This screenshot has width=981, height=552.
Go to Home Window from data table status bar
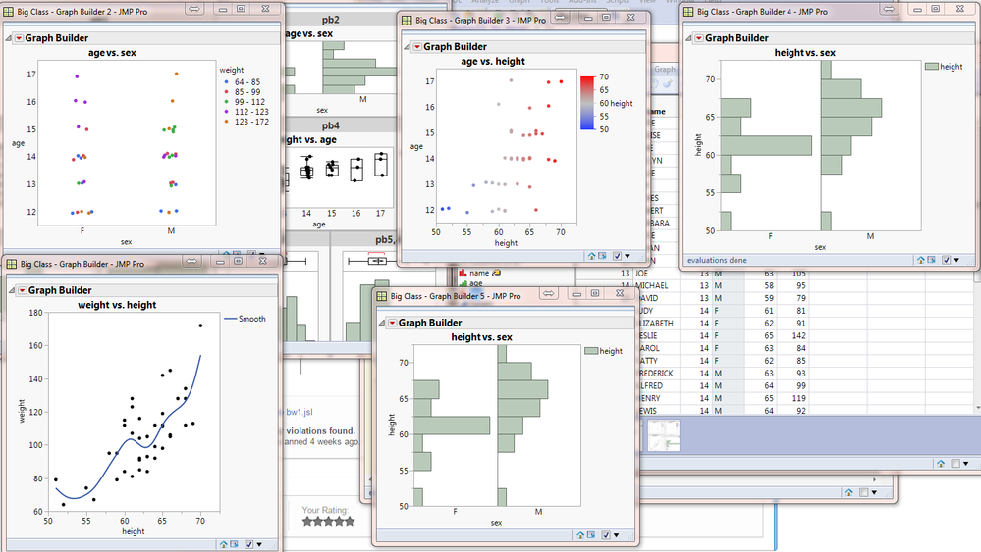tap(941, 464)
